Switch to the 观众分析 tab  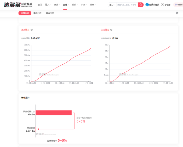[x=50, y=13]
